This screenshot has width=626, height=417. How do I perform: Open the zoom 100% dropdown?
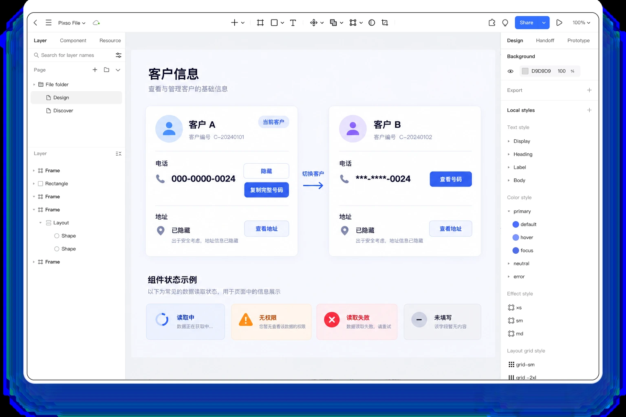[x=581, y=23]
